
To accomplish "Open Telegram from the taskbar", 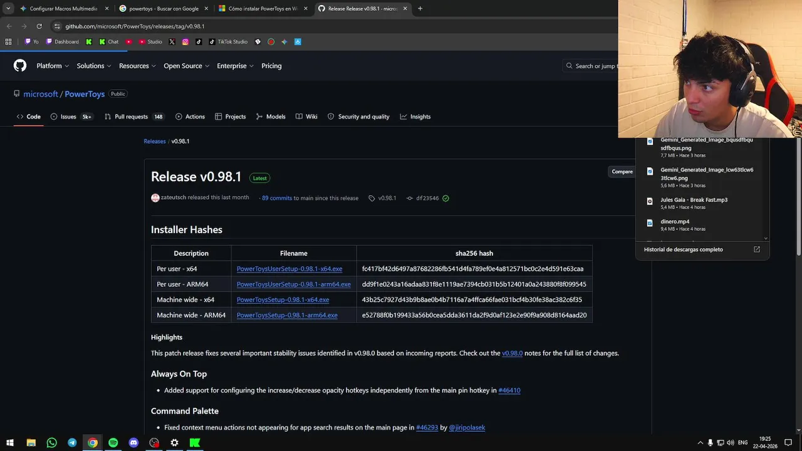I will pyautogui.click(x=72, y=443).
